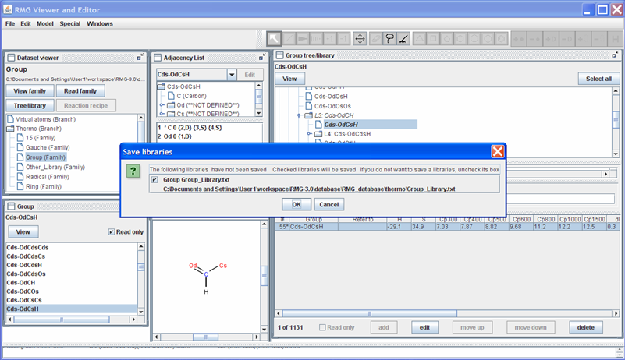
Task: Click the Cp1000 column header
Action: point(570,219)
